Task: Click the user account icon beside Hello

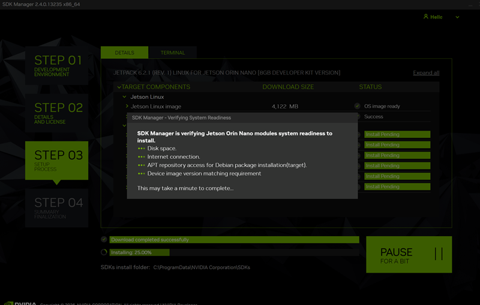Action: 426,17
